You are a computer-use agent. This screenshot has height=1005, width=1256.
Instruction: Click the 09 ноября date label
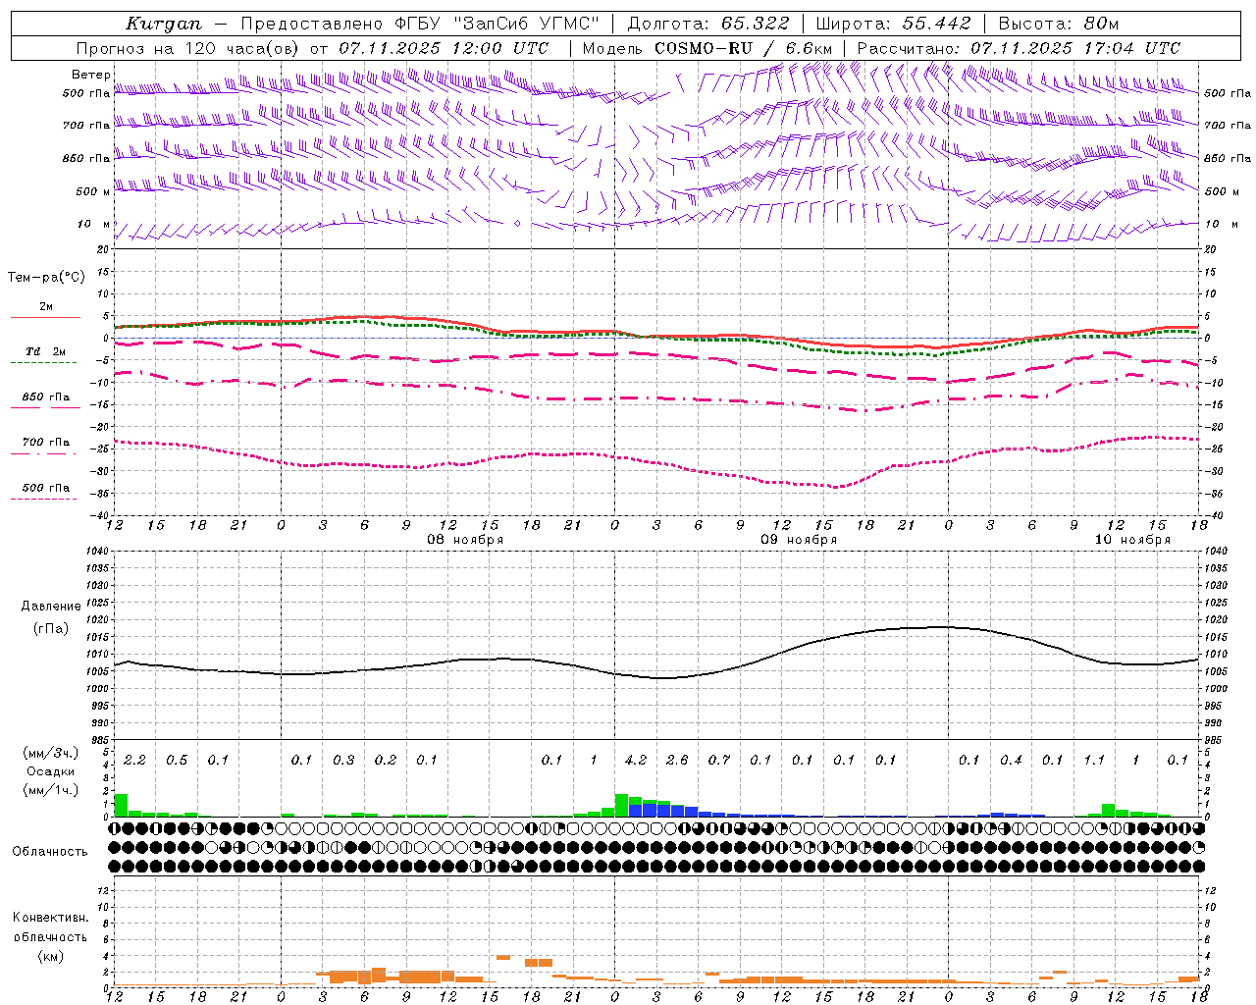coord(799,540)
